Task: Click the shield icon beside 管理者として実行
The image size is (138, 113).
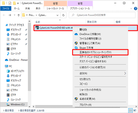Action: pyautogui.click(x=76, y=43)
